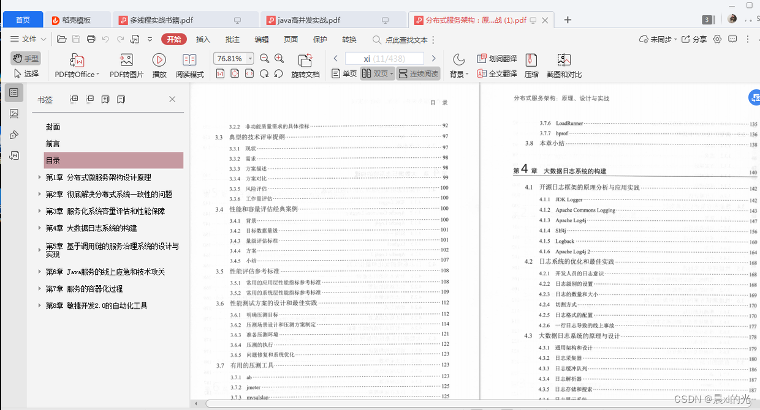Click the zoom in magnifier icon

click(279, 59)
